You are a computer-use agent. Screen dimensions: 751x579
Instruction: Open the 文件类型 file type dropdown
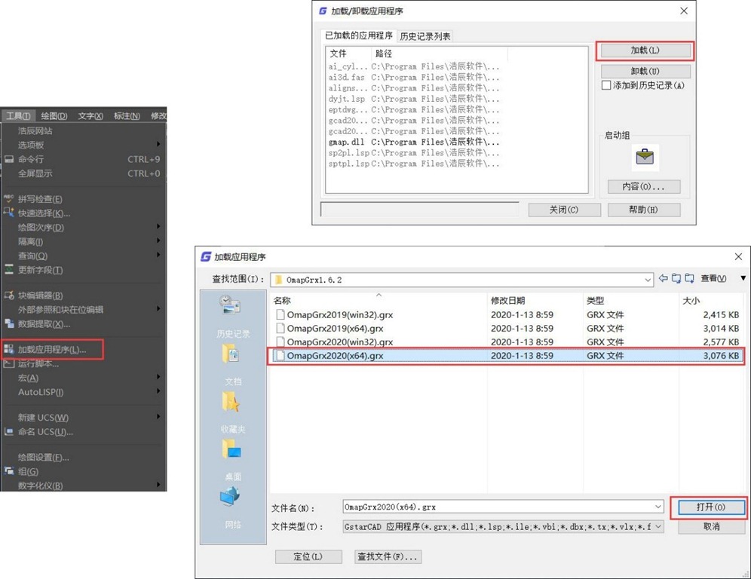click(x=658, y=527)
